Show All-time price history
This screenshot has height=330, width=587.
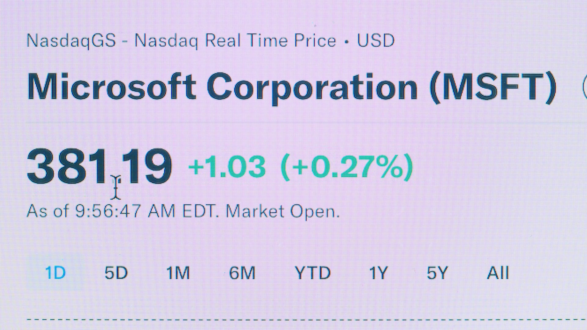[498, 273]
